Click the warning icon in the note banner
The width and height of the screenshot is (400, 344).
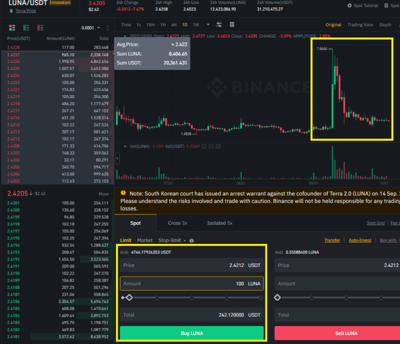tap(123, 193)
